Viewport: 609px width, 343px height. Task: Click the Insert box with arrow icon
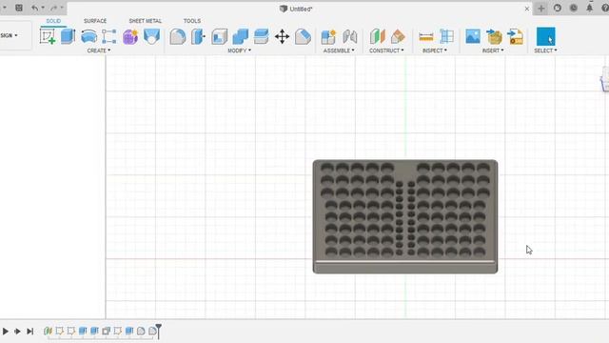coord(494,36)
